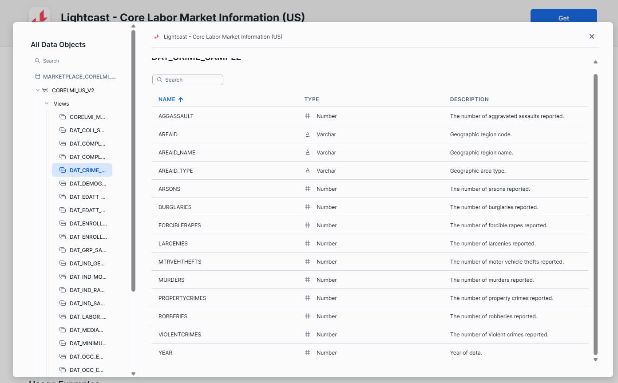Viewport: 618px width, 383px height.
Task: Click the view icon beside DAT_CRIME_...
Action: [x=63, y=170]
